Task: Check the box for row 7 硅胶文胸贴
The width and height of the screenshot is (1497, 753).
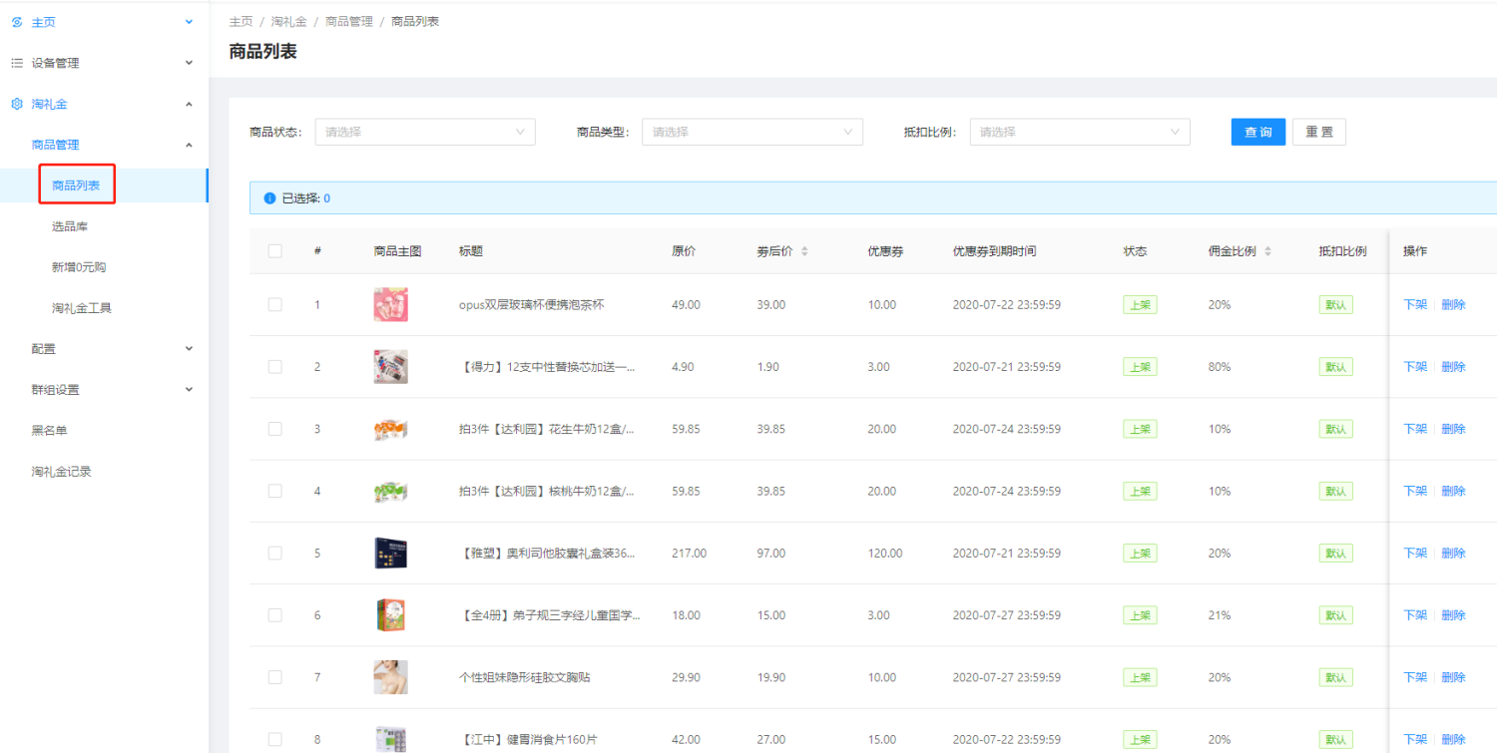Action: [275, 677]
